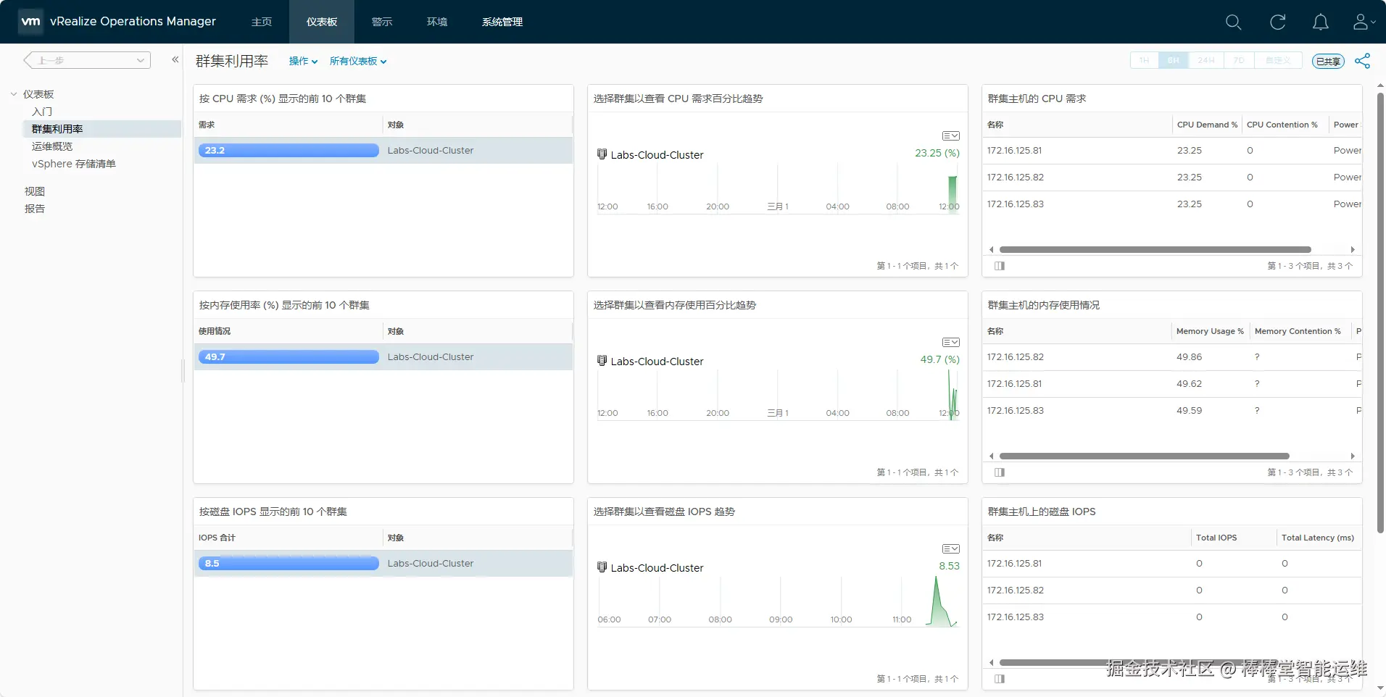This screenshot has height=697, width=1386.
Task: Open disk IOPS trend chart options icon
Action: 950,548
